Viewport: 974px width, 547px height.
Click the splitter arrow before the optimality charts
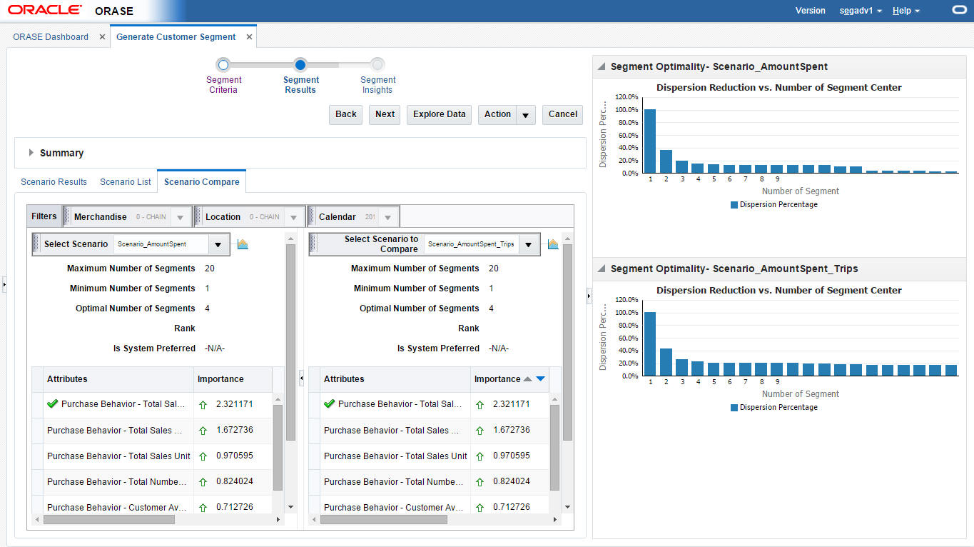click(589, 295)
